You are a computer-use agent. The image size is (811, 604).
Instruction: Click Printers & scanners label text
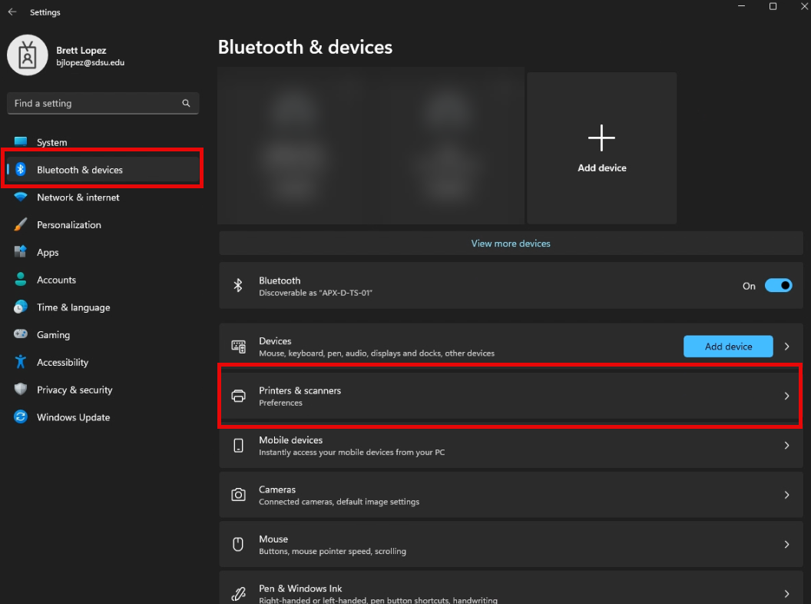tap(300, 390)
